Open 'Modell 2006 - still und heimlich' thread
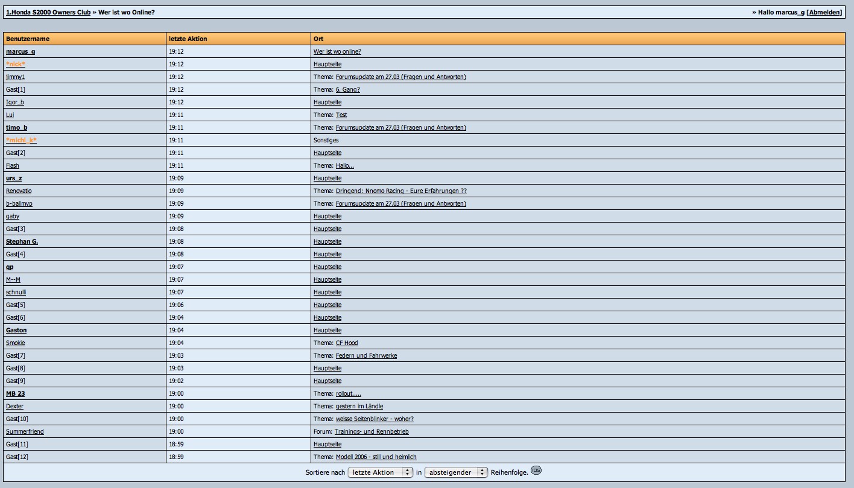The height and width of the screenshot is (488, 854). [x=376, y=457]
